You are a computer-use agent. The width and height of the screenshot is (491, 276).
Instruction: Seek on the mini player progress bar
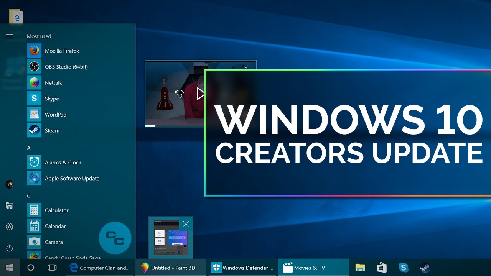pos(175,125)
